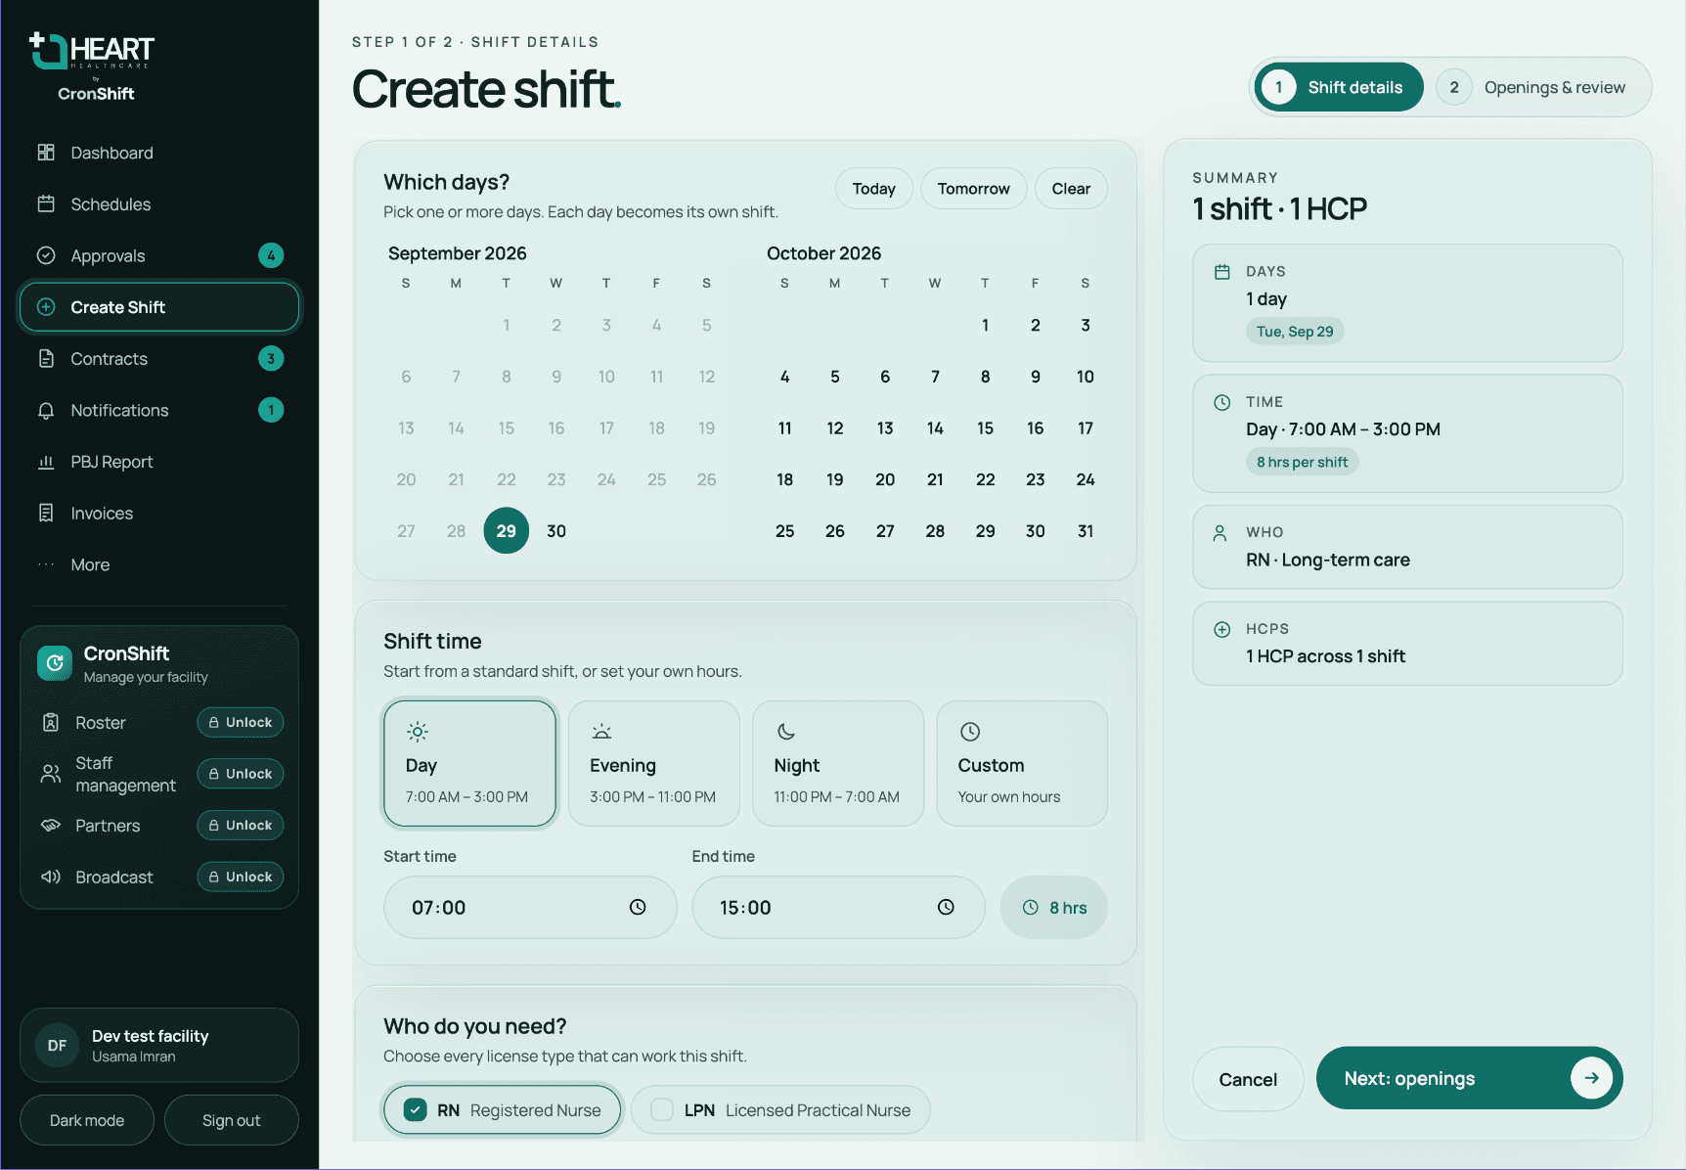Click the Schedules calendar icon
This screenshot has height=1170, width=1686.
(46, 204)
